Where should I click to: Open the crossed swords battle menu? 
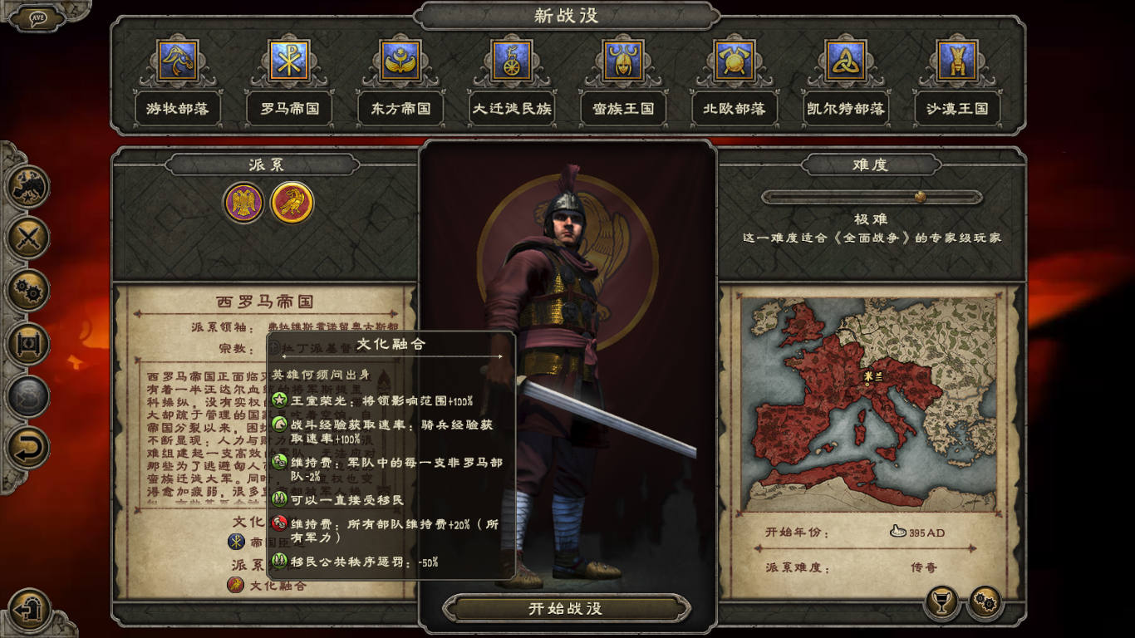click(x=29, y=238)
